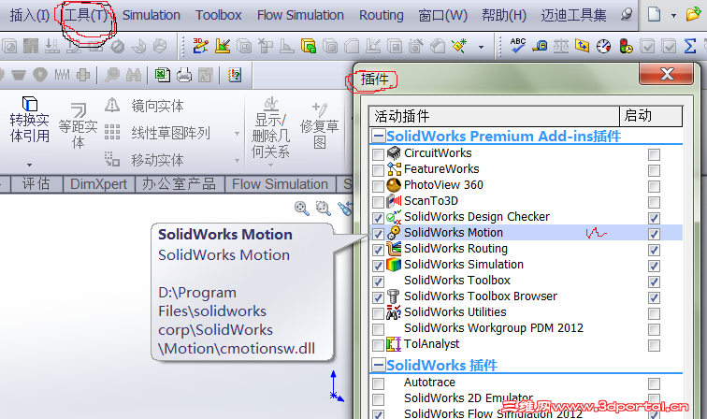
Task: Check the TolAnalyst startup checkbox
Action: click(655, 345)
